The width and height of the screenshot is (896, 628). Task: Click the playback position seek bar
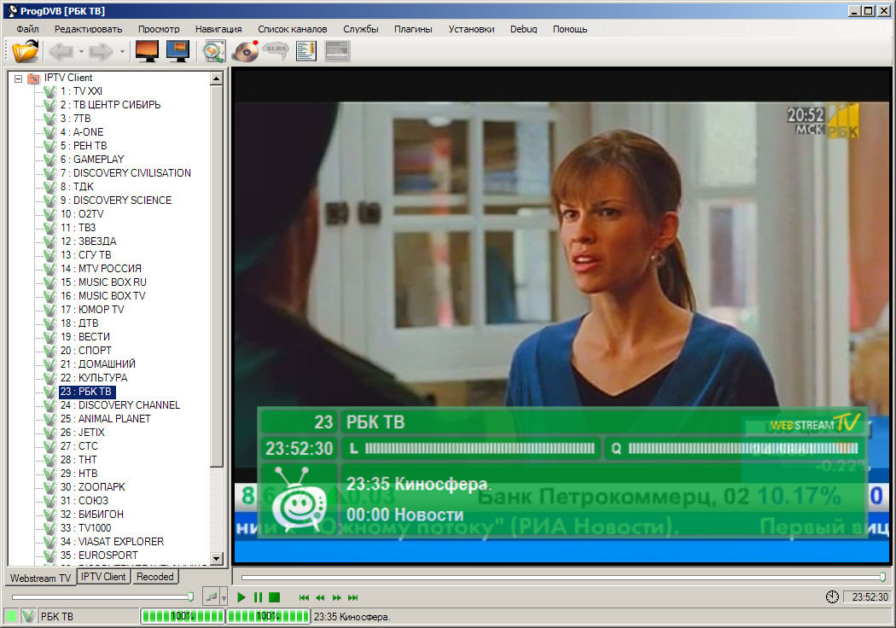point(563,578)
